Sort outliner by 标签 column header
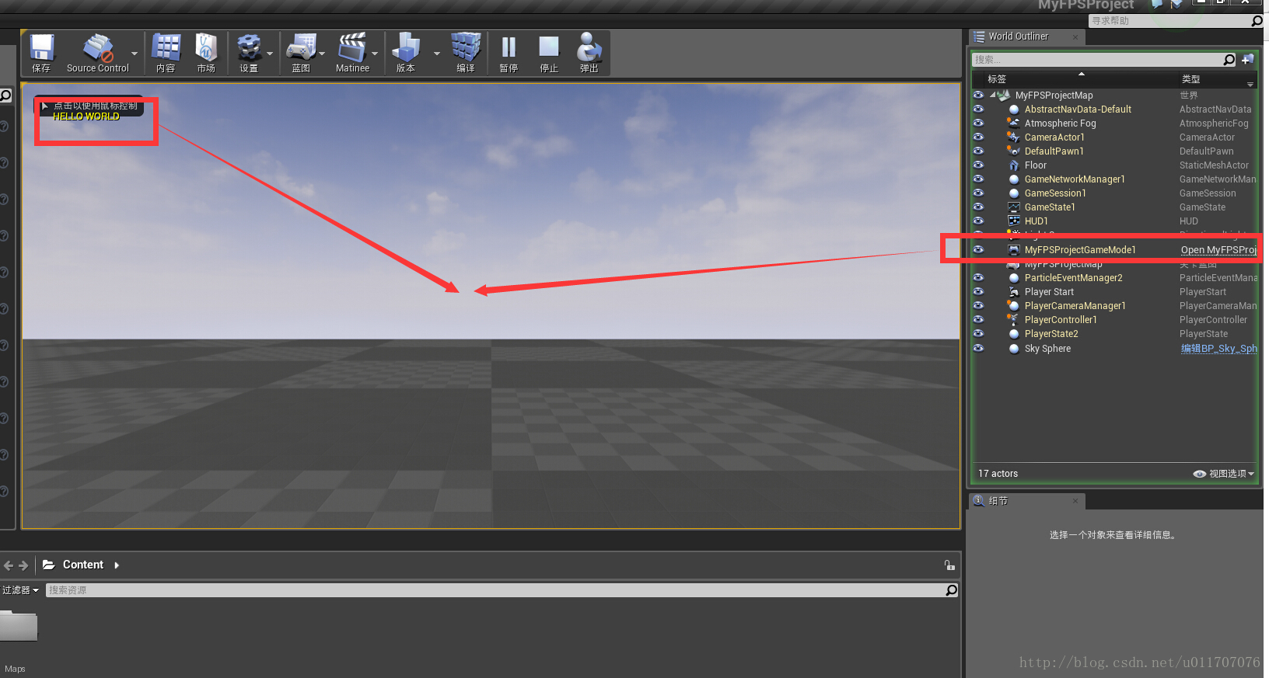 tap(997, 79)
